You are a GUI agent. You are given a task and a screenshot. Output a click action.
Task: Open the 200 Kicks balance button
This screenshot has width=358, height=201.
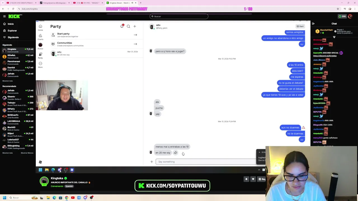pyautogui.click(x=342, y=16)
